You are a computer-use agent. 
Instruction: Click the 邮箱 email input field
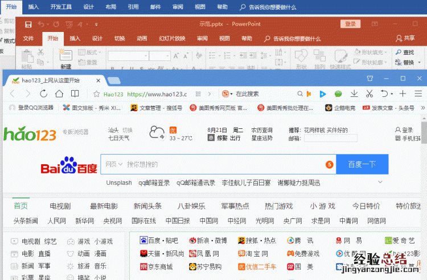pos(331,138)
